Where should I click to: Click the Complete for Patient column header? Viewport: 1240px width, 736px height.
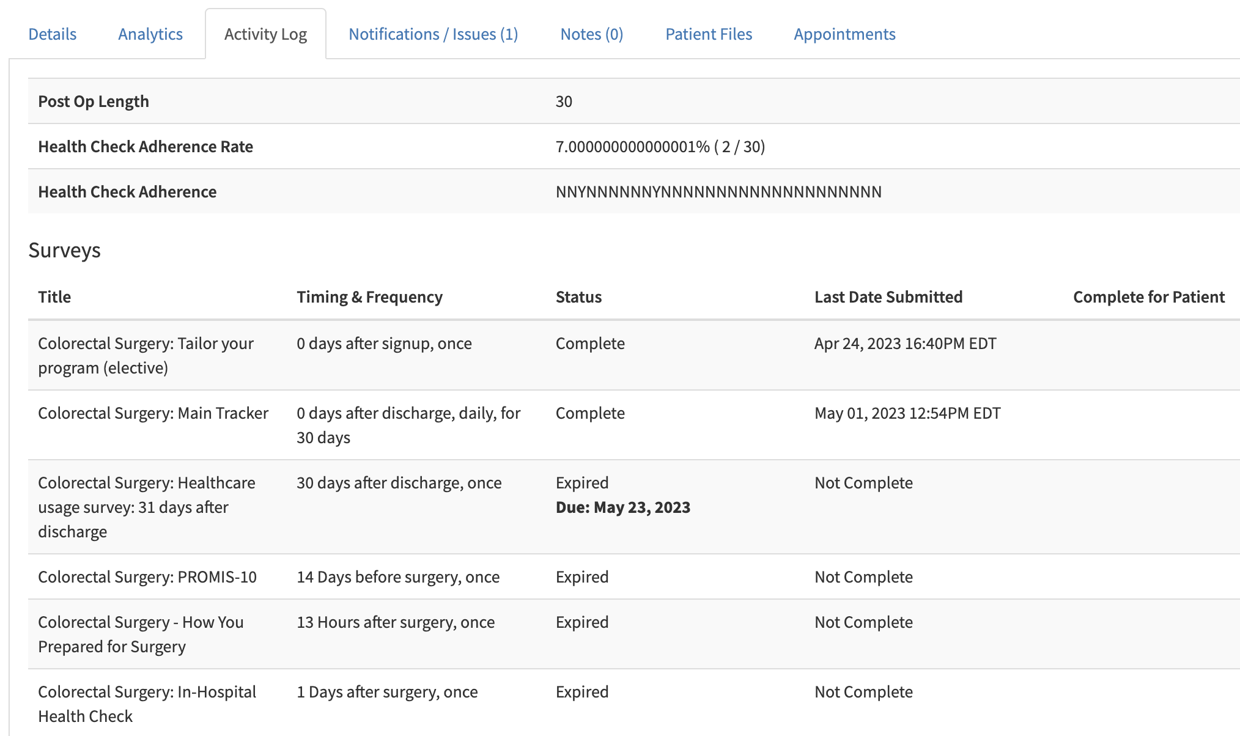[x=1148, y=297]
